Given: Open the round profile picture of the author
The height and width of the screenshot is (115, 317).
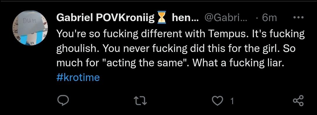Looking at the screenshot, I should tap(30, 28).
